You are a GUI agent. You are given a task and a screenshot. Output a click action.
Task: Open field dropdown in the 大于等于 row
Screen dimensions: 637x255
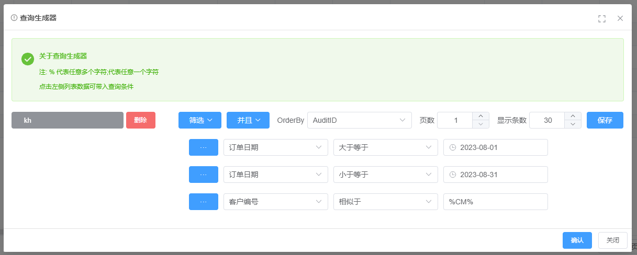[x=276, y=147]
